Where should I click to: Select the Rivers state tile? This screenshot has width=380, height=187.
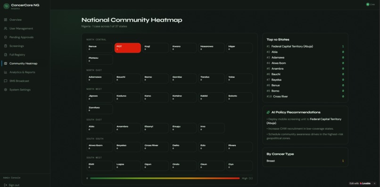tap(240, 147)
